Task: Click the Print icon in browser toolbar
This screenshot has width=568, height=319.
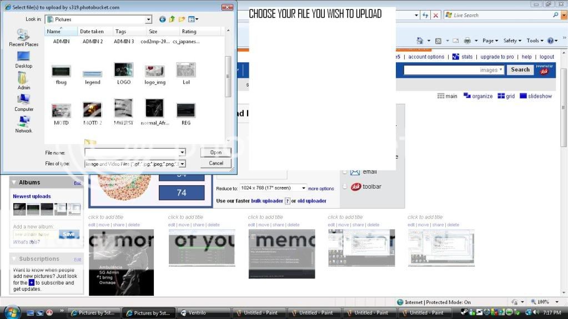Action: [468, 40]
